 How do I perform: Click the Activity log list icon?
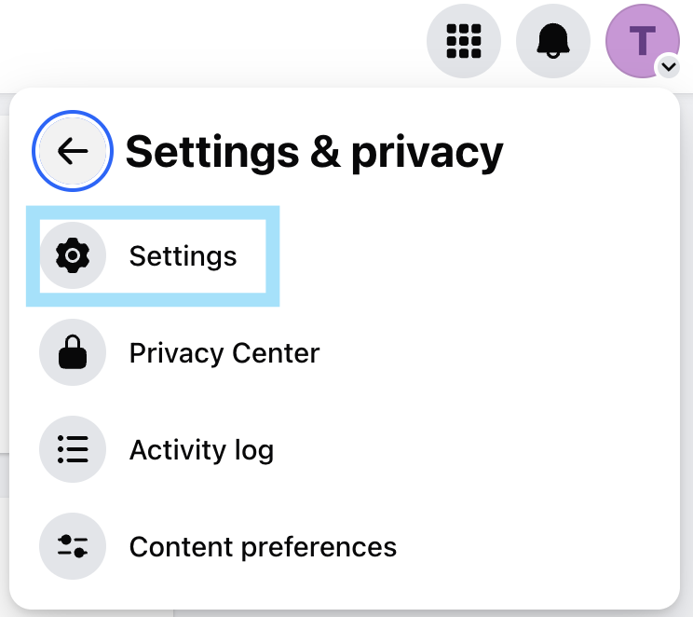click(x=73, y=450)
